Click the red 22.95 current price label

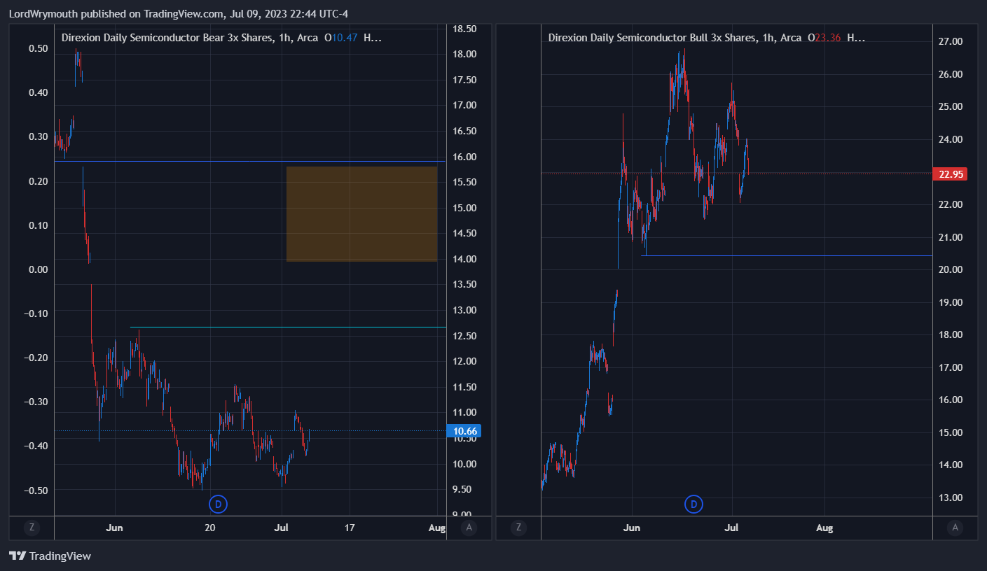click(x=950, y=174)
